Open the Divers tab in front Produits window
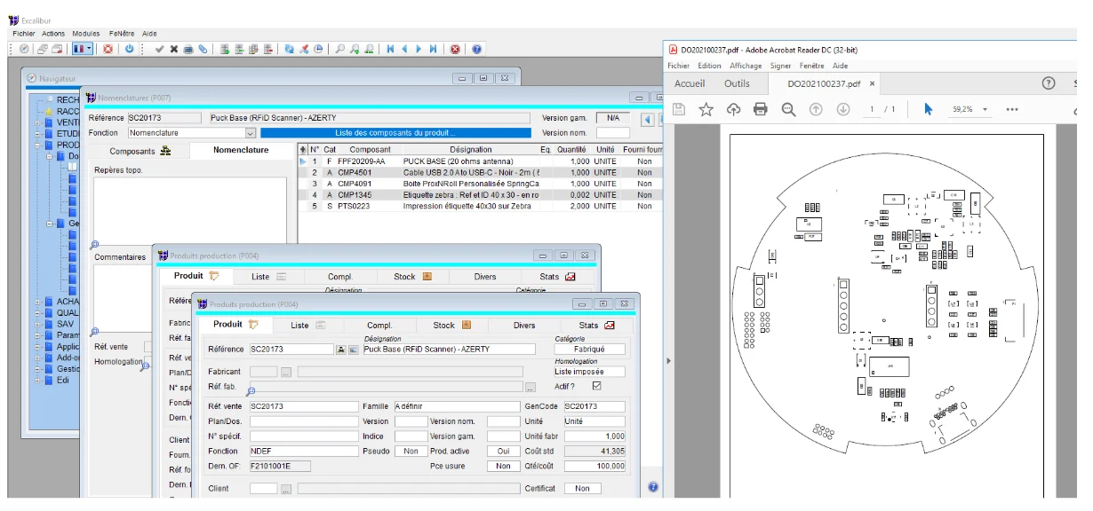Image resolution: width=1093 pixels, height=511 pixels. tap(524, 325)
